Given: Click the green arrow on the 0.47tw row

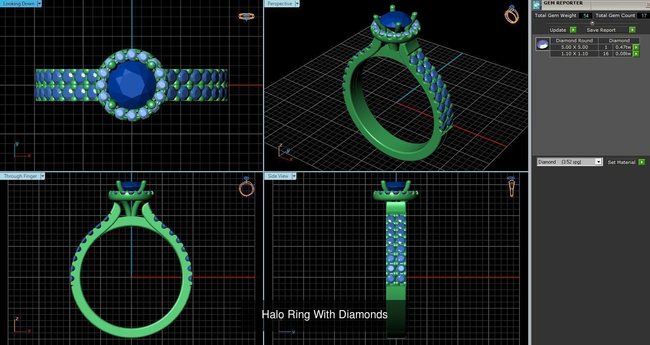Looking at the screenshot, I should pyautogui.click(x=636, y=47).
